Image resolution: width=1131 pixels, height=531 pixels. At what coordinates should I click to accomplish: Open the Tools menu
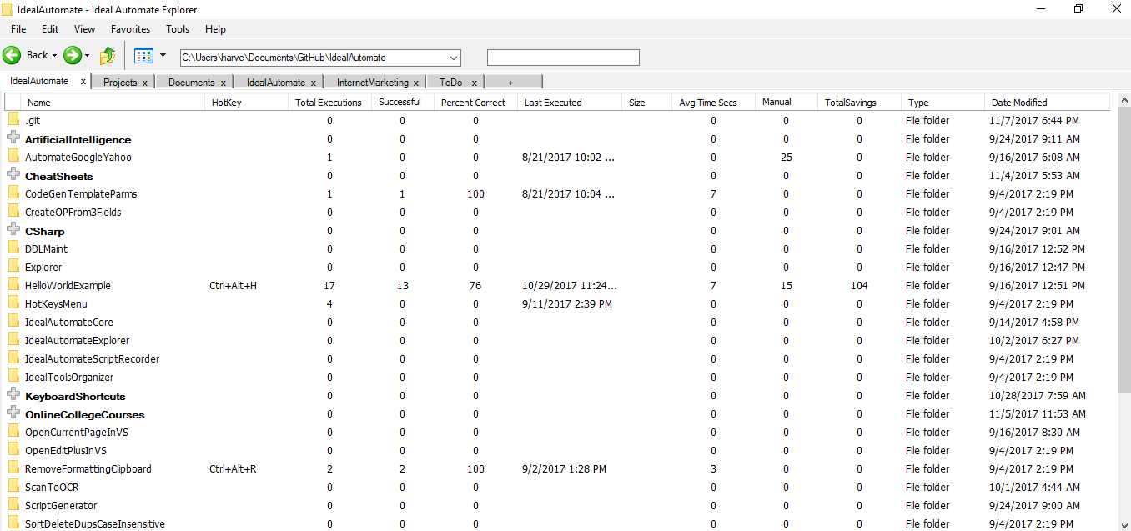(x=178, y=29)
